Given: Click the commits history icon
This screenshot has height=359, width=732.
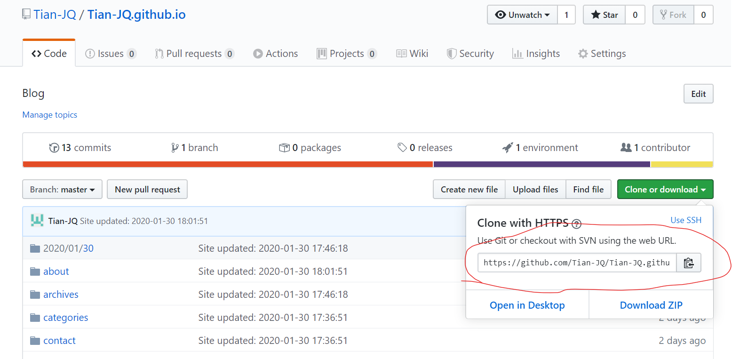Looking at the screenshot, I should click(54, 148).
